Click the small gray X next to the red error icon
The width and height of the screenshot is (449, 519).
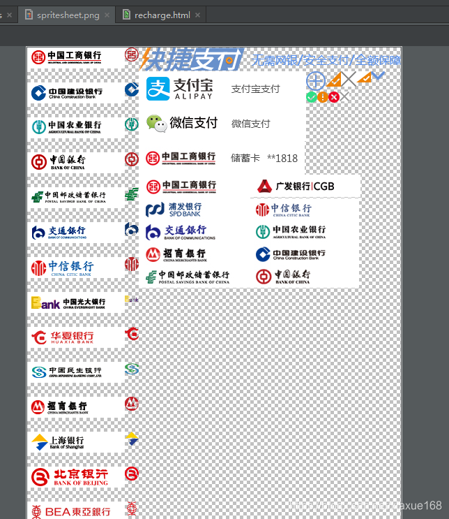click(344, 96)
